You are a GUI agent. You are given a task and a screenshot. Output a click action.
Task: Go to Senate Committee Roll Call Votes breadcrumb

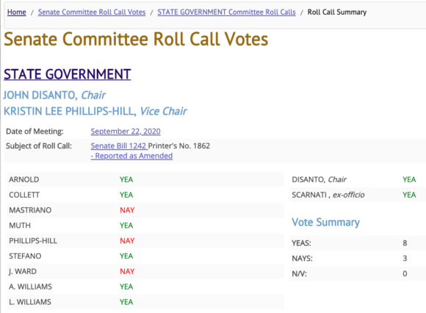click(x=92, y=12)
